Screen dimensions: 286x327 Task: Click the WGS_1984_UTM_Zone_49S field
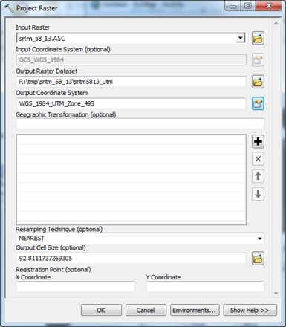click(x=131, y=103)
